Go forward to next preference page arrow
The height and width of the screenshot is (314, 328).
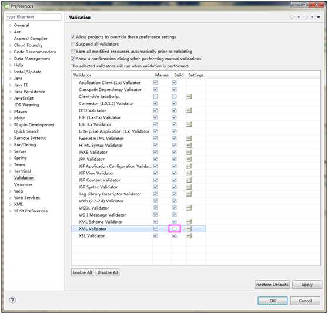point(305,17)
